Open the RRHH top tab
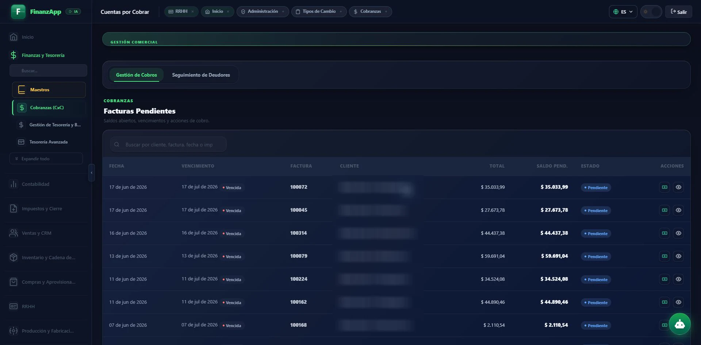701x345 pixels. click(x=181, y=12)
